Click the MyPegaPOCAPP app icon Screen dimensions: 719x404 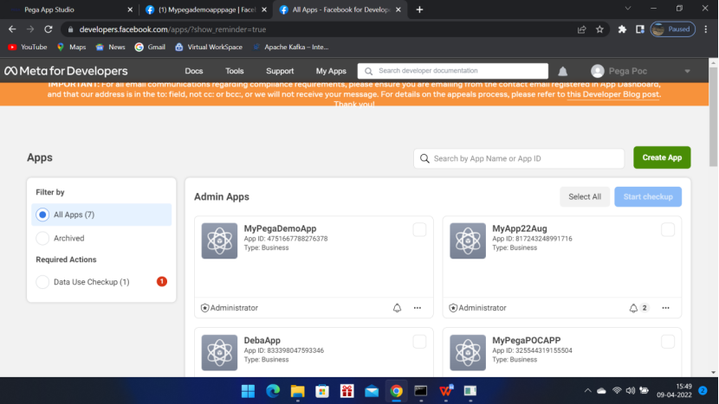[x=468, y=353]
